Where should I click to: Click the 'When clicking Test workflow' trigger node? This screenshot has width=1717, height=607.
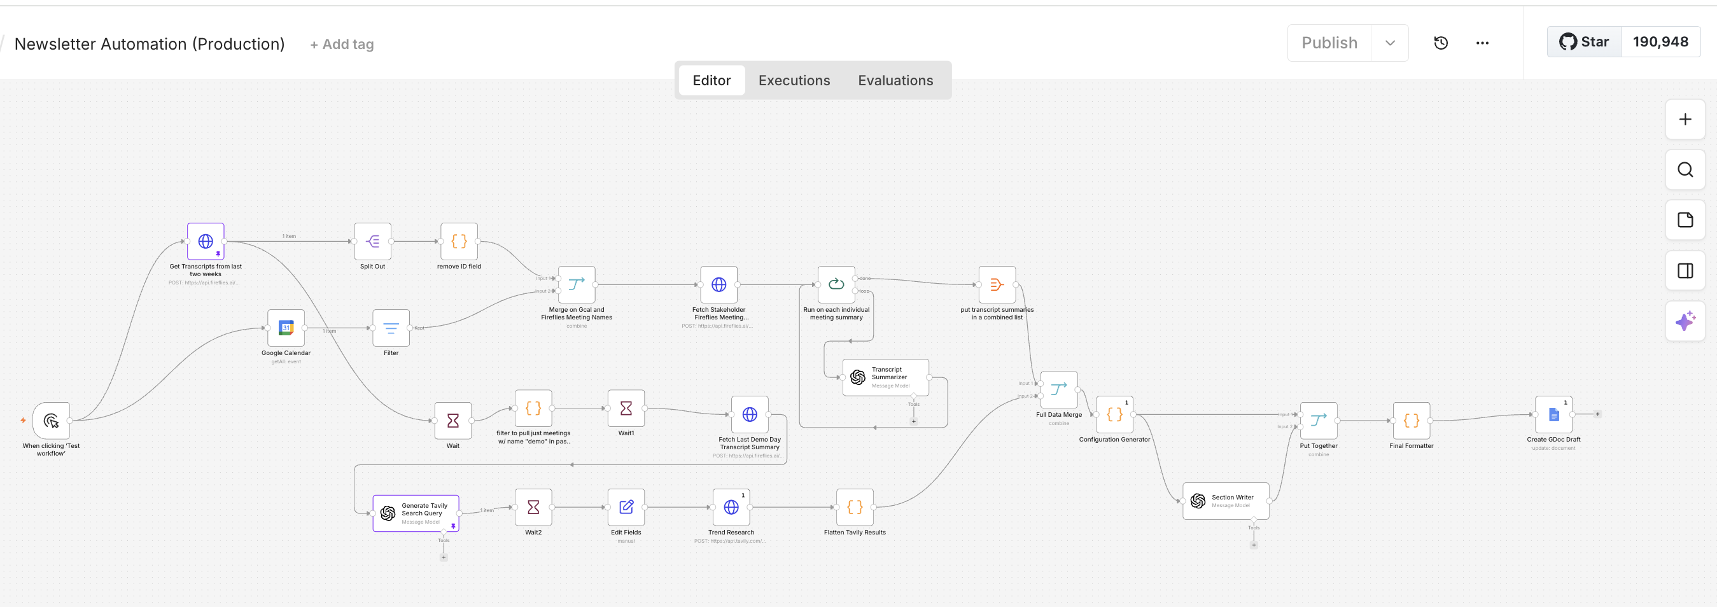(x=52, y=421)
